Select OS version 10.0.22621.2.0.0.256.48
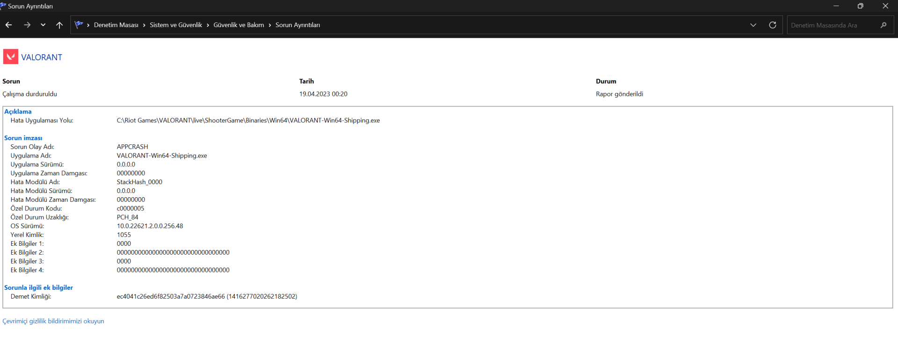The width and height of the screenshot is (898, 350). [150, 226]
